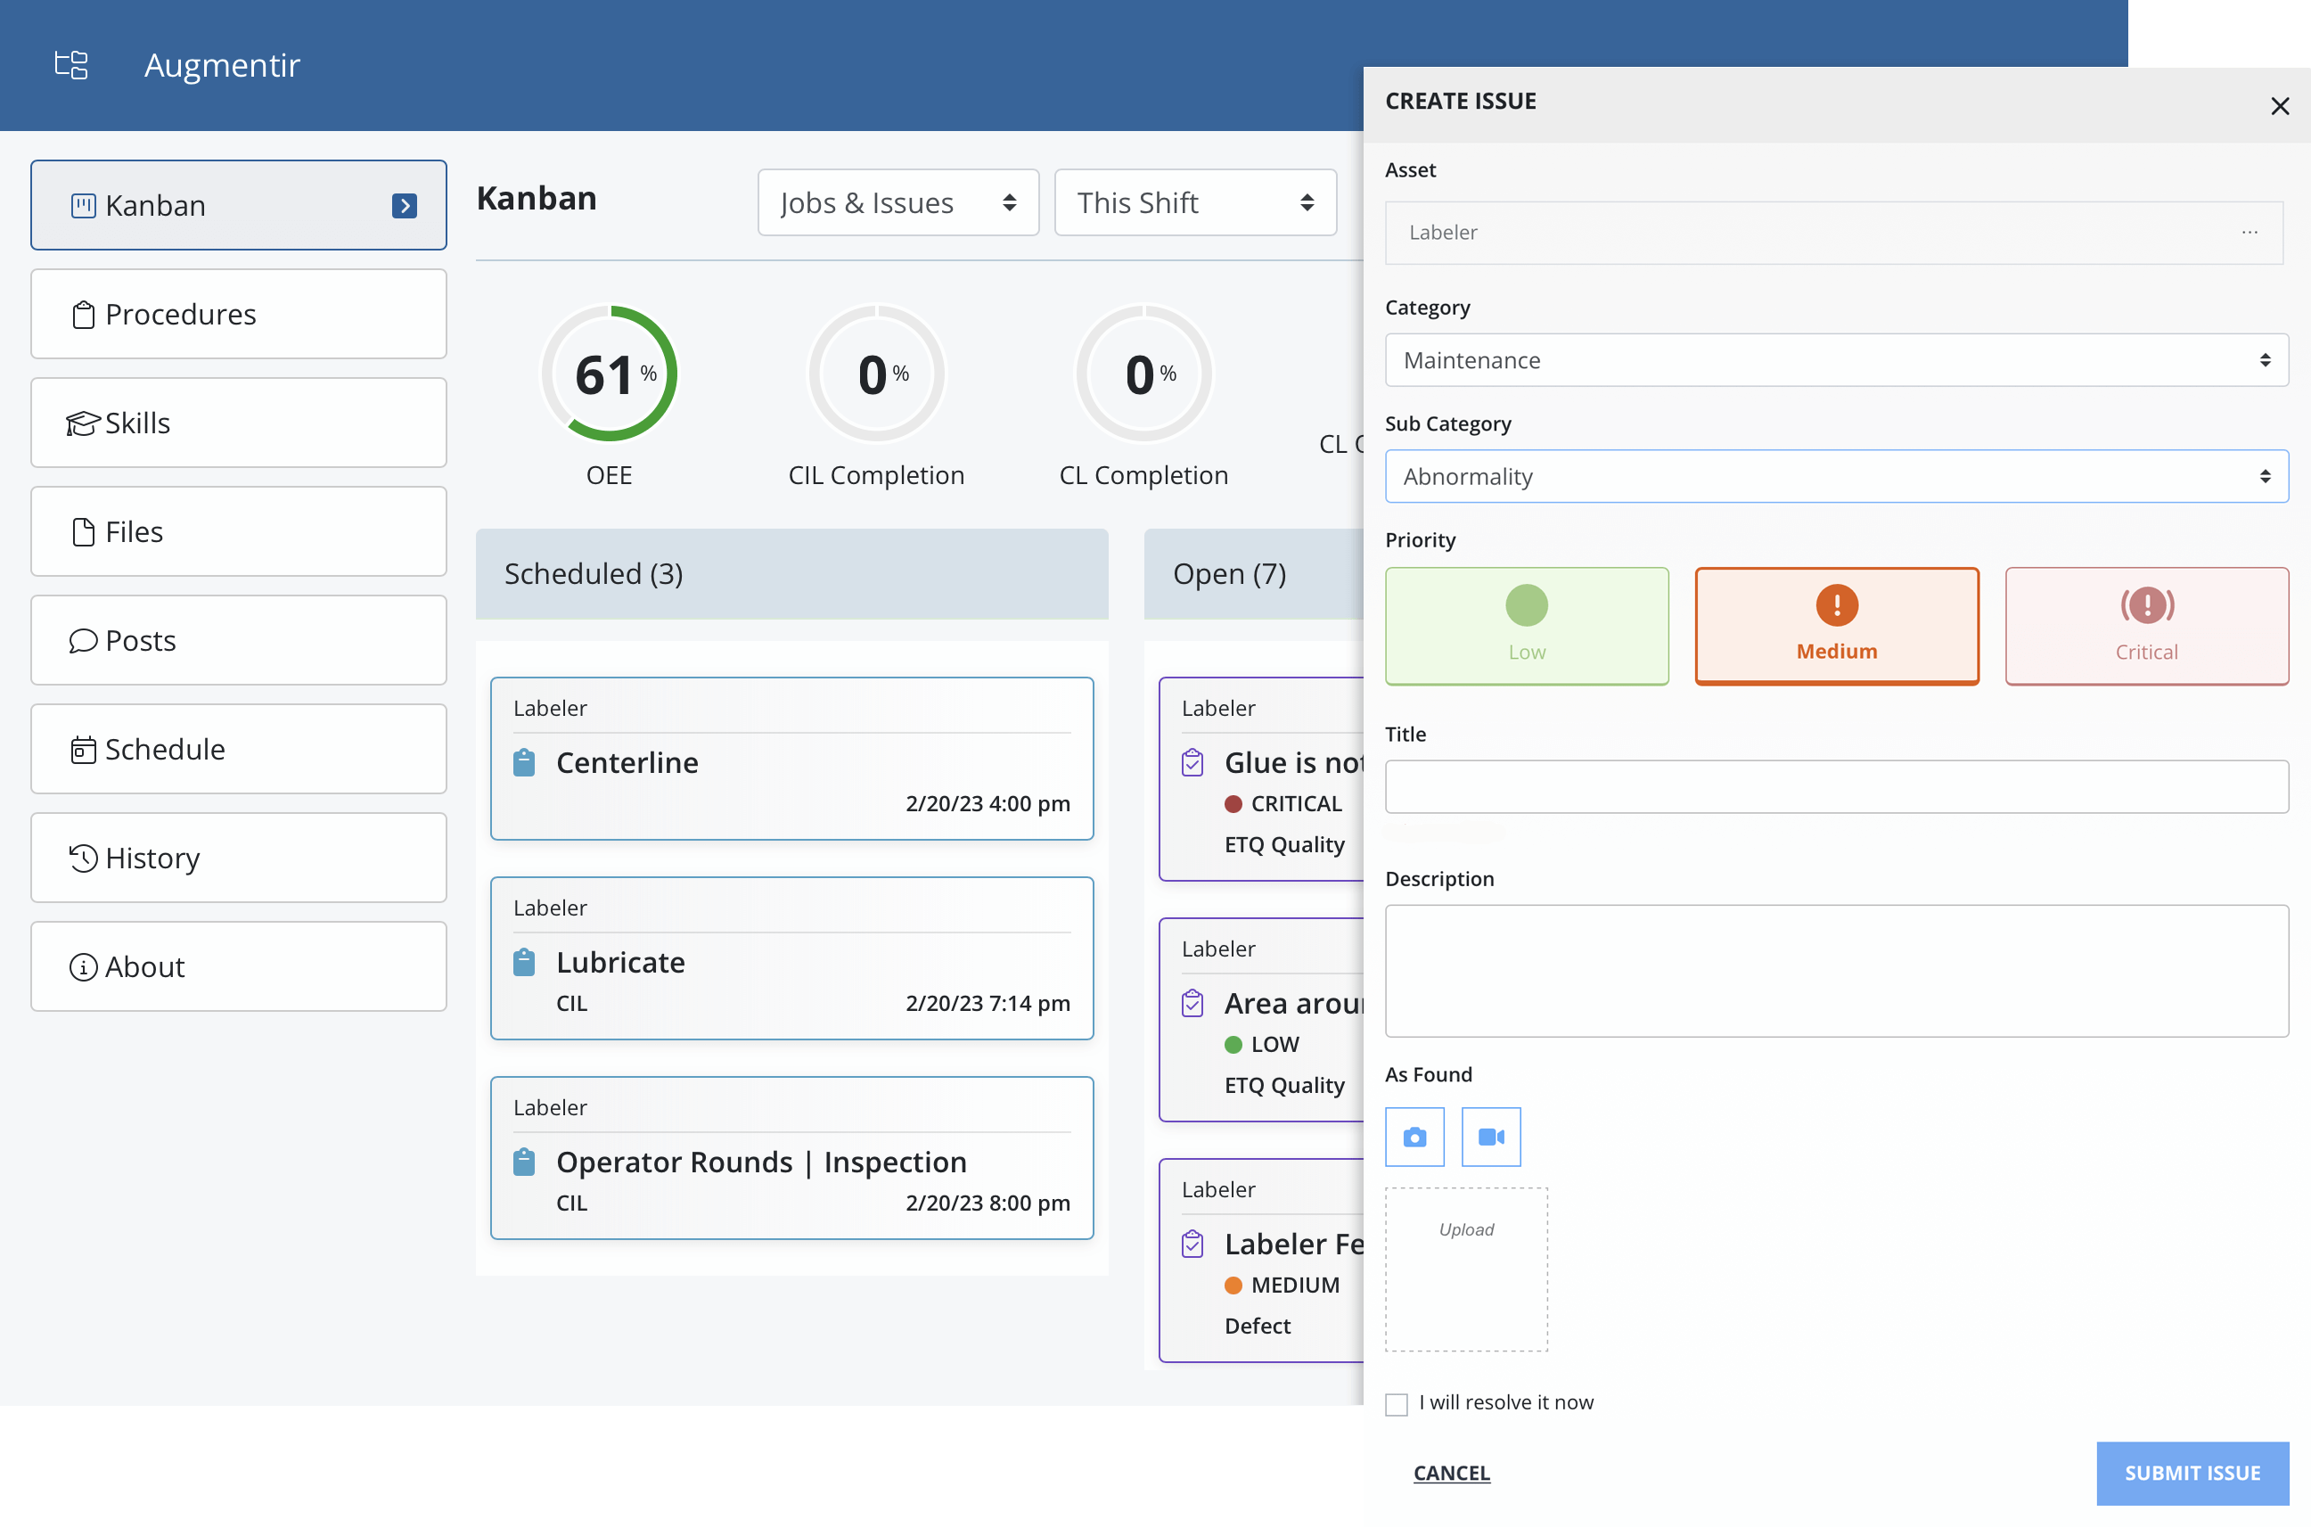Open the History section from sidebar
Image resolution: width=2311 pixels, height=1528 pixels.
pyautogui.click(x=83, y=858)
